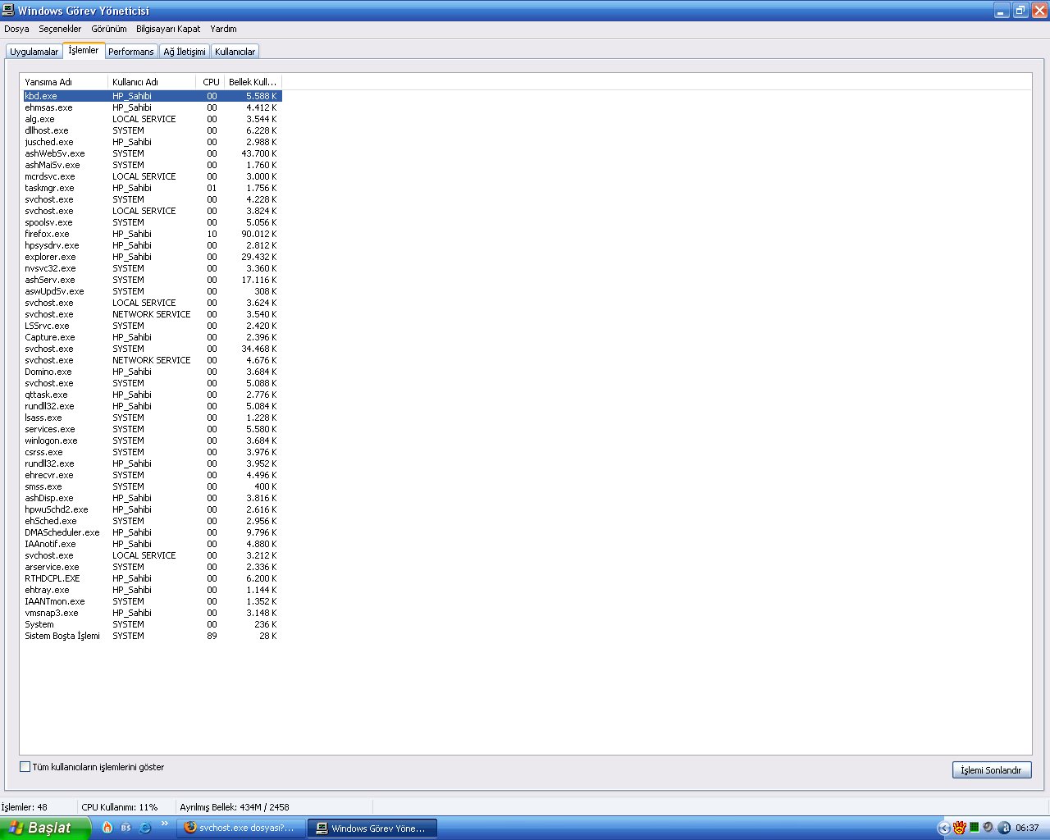Screen dimensions: 1050x840
Task: Select the winlogon.exe process
Action: coord(152,441)
